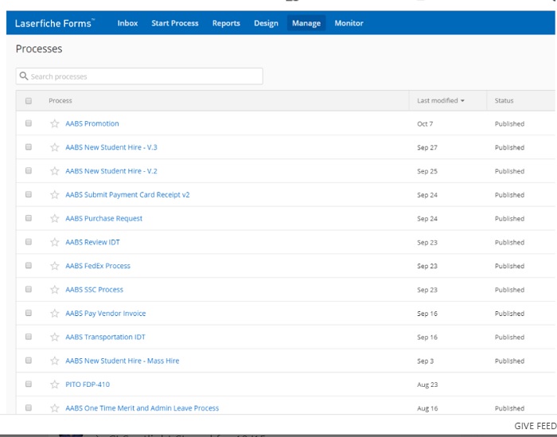Tick the AABS Promotion checkbox
Viewport: 557px width, 437px height.
point(29,123)
